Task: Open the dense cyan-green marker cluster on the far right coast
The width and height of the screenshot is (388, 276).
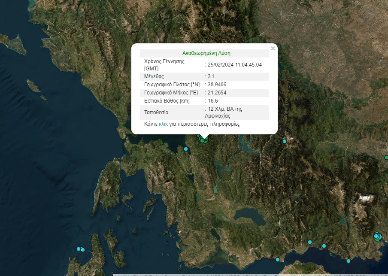Action: (x=377, y=236)
